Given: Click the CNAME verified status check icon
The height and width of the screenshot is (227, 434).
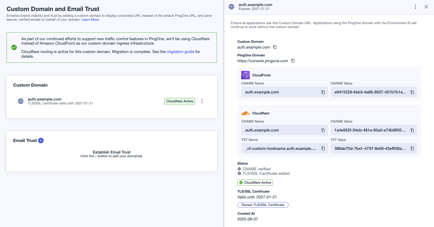Looking at the screenshot, I should click(x=239, y=169).
